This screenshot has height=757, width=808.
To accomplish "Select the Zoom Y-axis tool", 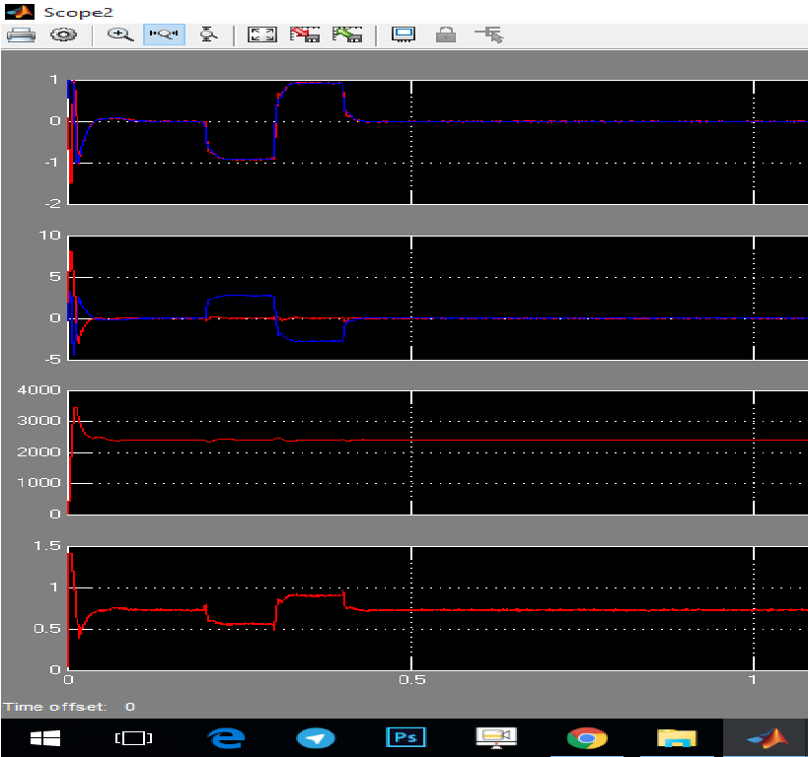I will click(208, 34).
